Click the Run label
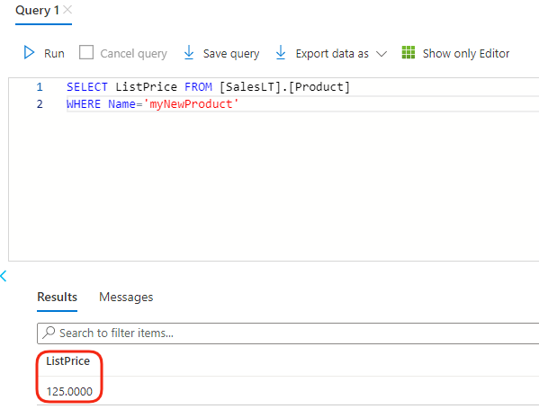539x409 pixels. tap(54, 54)
